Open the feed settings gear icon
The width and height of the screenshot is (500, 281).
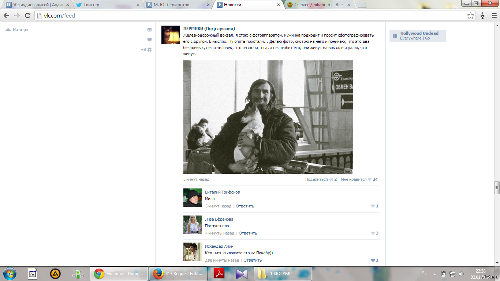pos(149,49)
